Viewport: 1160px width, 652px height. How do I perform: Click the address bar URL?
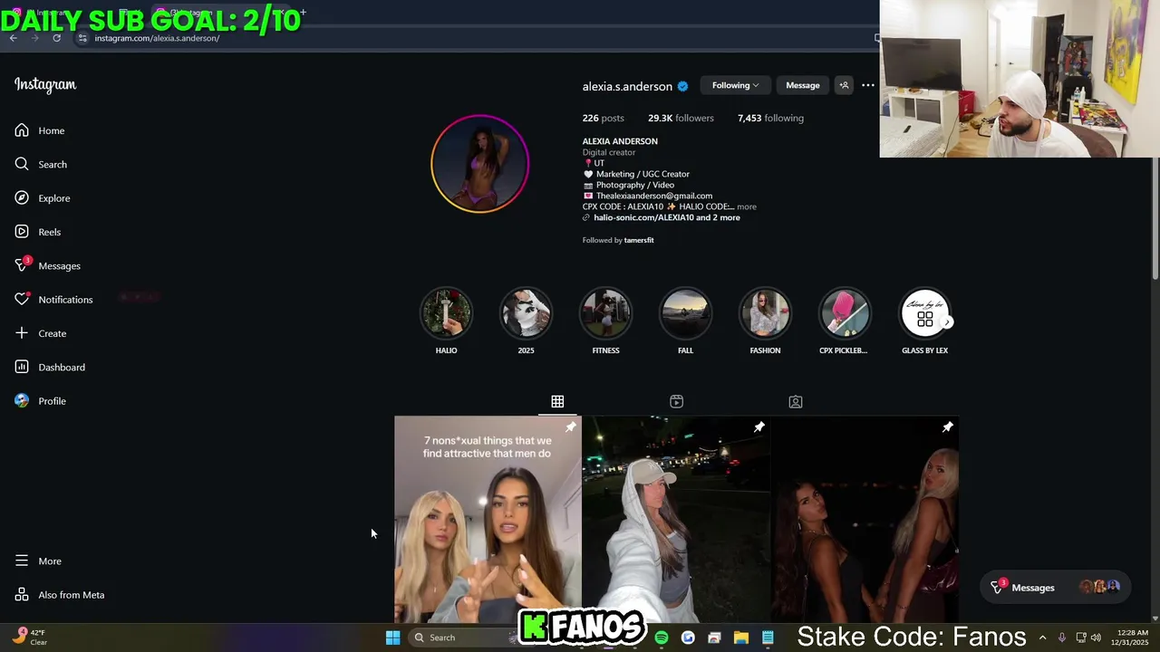[x=157, y=38]
